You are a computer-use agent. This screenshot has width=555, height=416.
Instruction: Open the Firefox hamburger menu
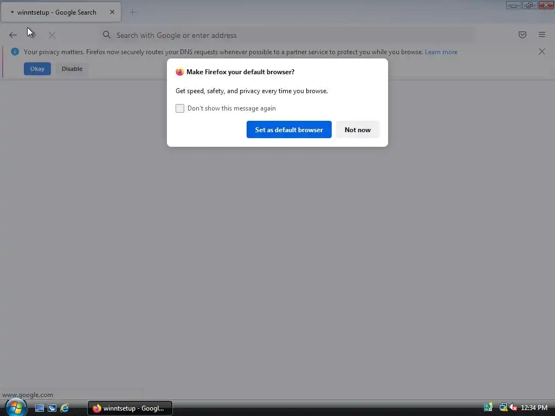click(x=541, y=35)
